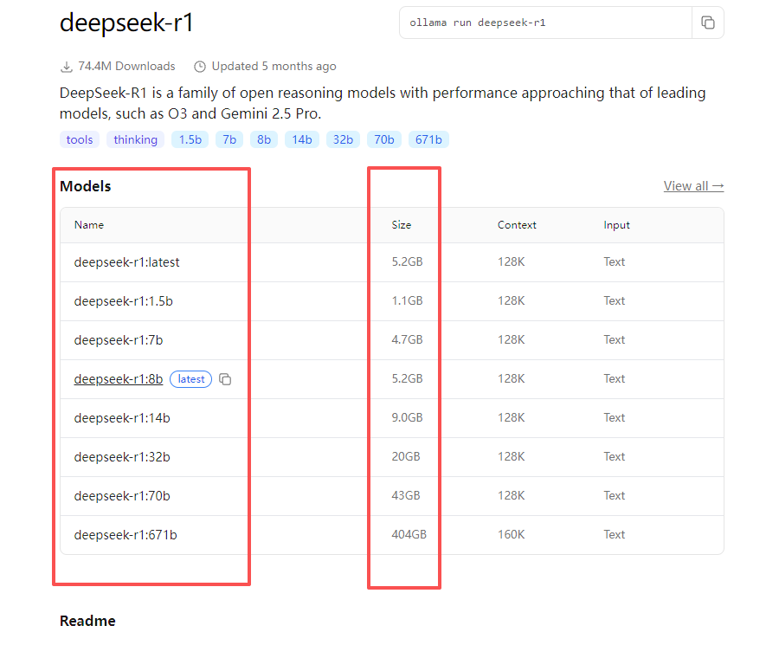Copy the ollama run command icon

coord(707,23)
